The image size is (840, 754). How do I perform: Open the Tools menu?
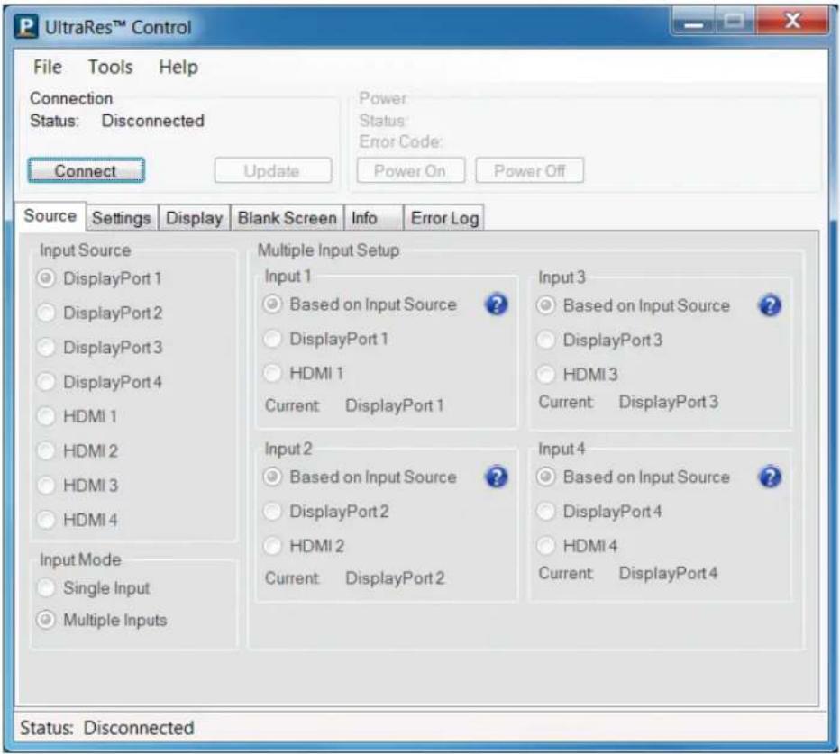point(110,67)
